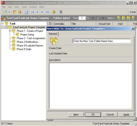Screen dimensions: 137x126
Task: Click the Phase 3 Notifications folder icon
Action: point(14,42)
